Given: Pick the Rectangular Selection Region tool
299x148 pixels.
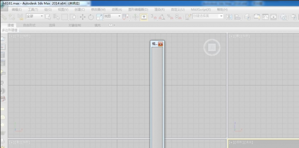Looking at the screenshot, I should 65,17.
